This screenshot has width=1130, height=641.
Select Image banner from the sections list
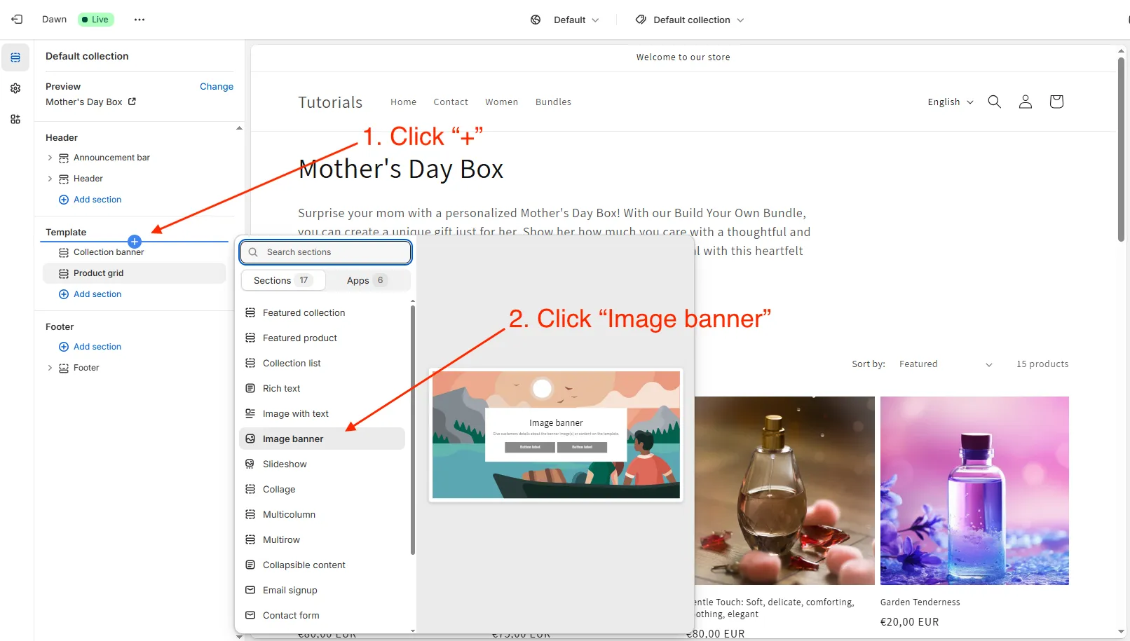292,439
